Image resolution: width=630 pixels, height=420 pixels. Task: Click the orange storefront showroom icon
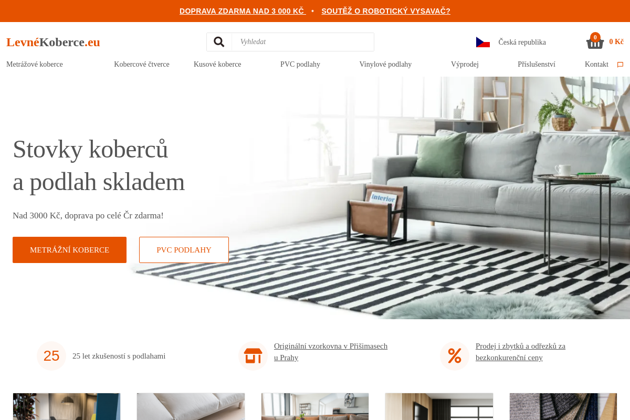253,356
